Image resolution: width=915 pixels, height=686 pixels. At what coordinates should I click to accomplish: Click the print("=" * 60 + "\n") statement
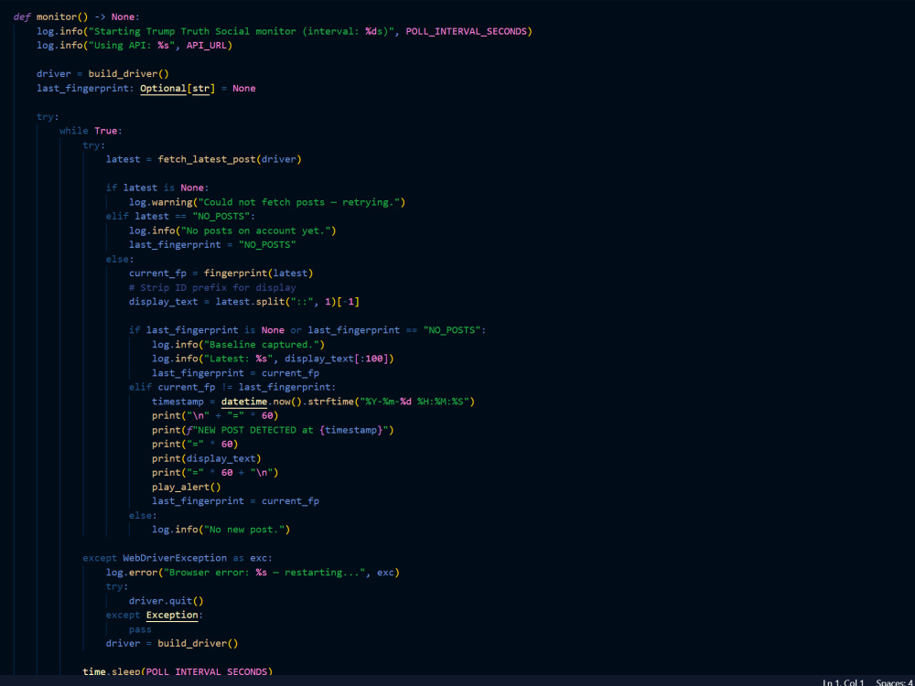(x=215, y=473)
